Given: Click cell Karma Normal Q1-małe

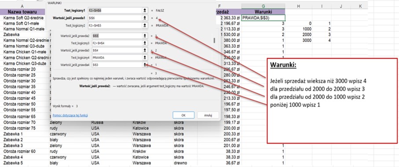Looking at the screenshot, I should (x=24, y=29).
